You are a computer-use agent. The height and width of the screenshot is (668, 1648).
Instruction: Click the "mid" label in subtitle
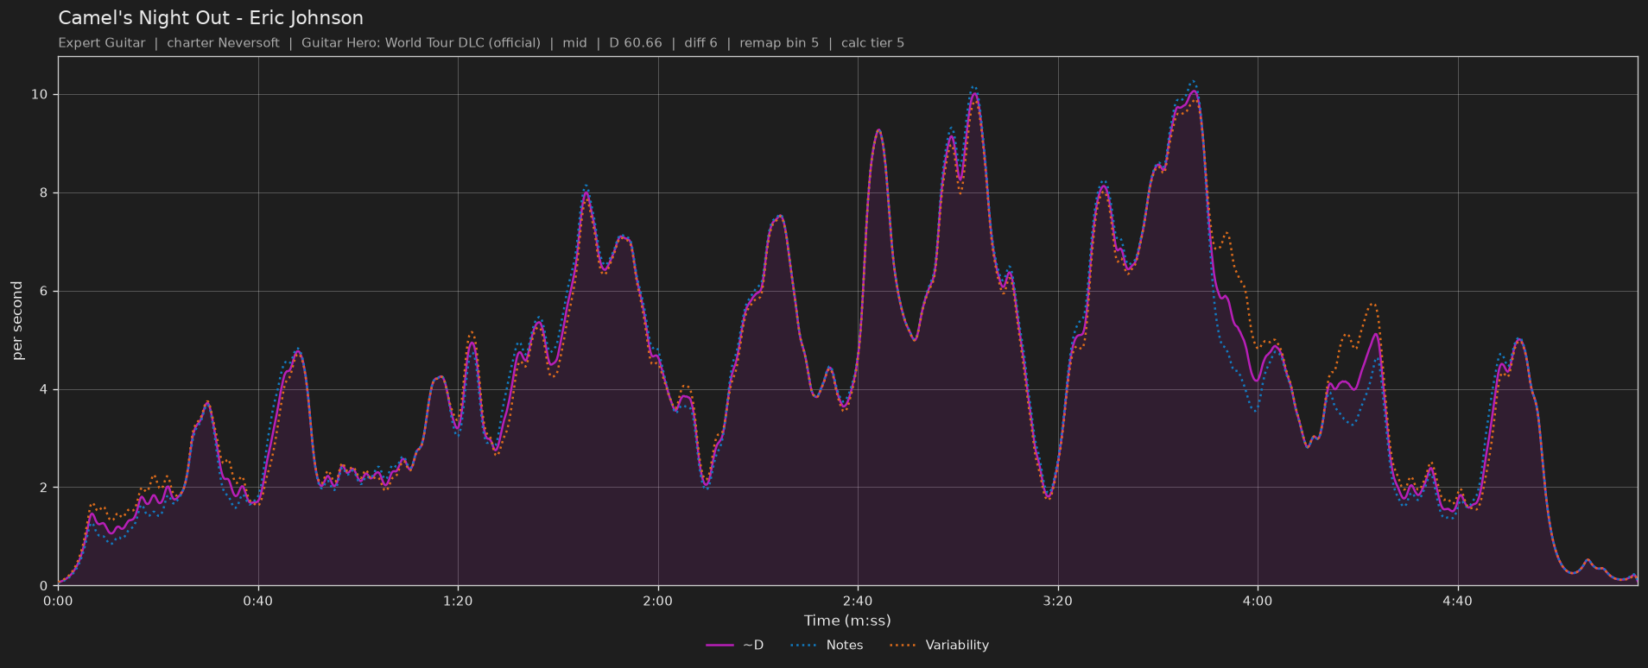(x=574, y=43)
